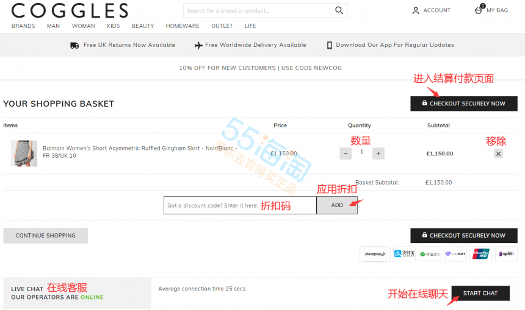Viewport: 525px width, 310px height.
Task: Click the WeChat Pay payment icon
Action: (430, 254)
